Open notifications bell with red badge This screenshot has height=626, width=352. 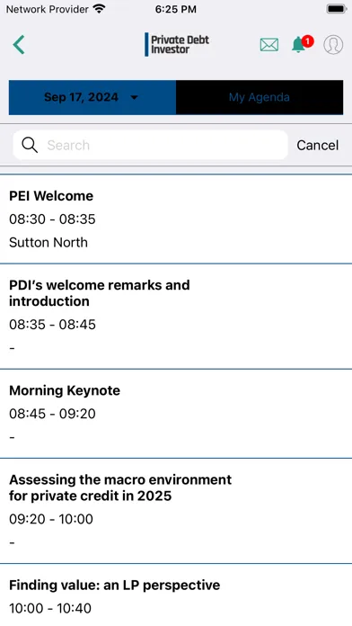pos(302,44)
